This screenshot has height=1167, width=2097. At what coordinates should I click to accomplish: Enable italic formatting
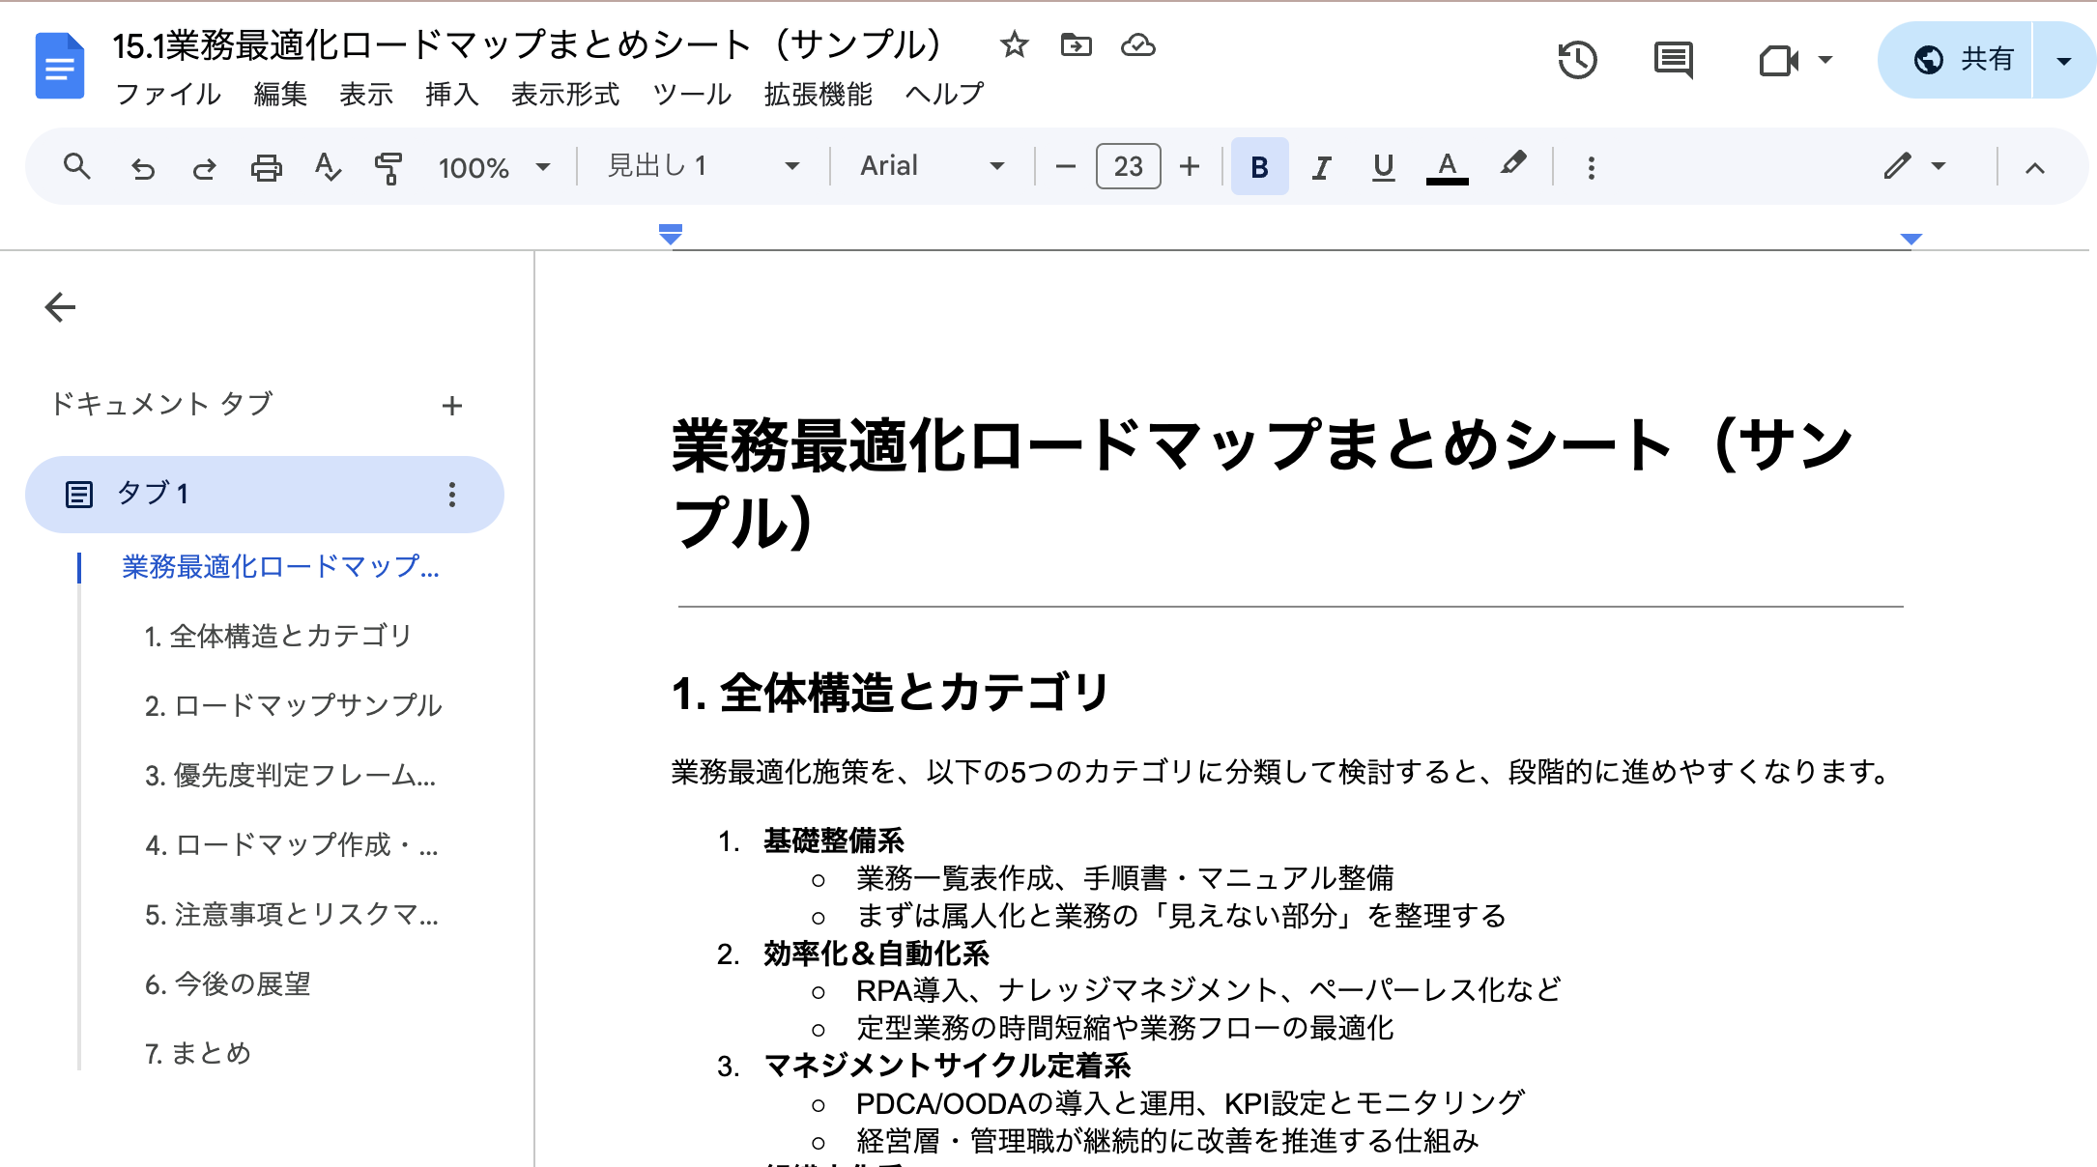click(1320, 166)
